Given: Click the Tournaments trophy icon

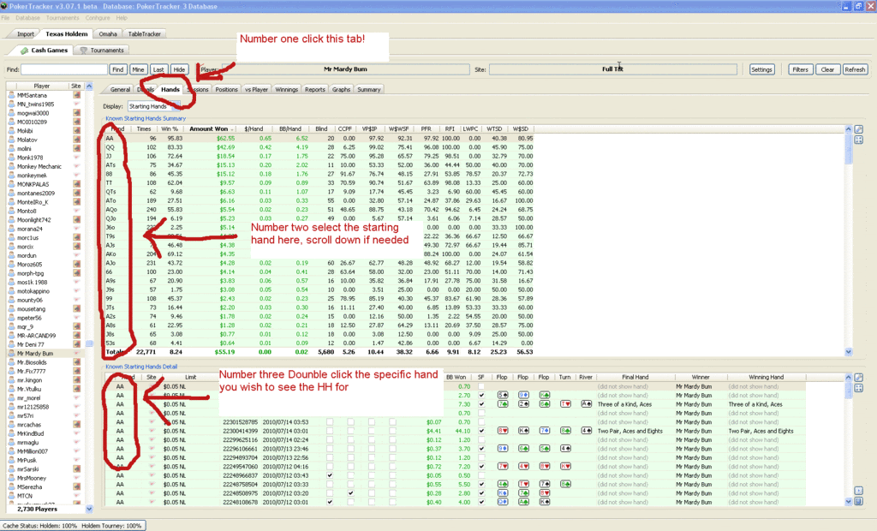Looking at the screenshot, I should pyautogui.click(x=83, y=51).
